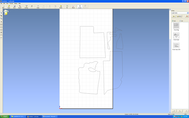Select the rectangle drawing tool
This screenshot has height=118, width=189.
coord(1,25)
